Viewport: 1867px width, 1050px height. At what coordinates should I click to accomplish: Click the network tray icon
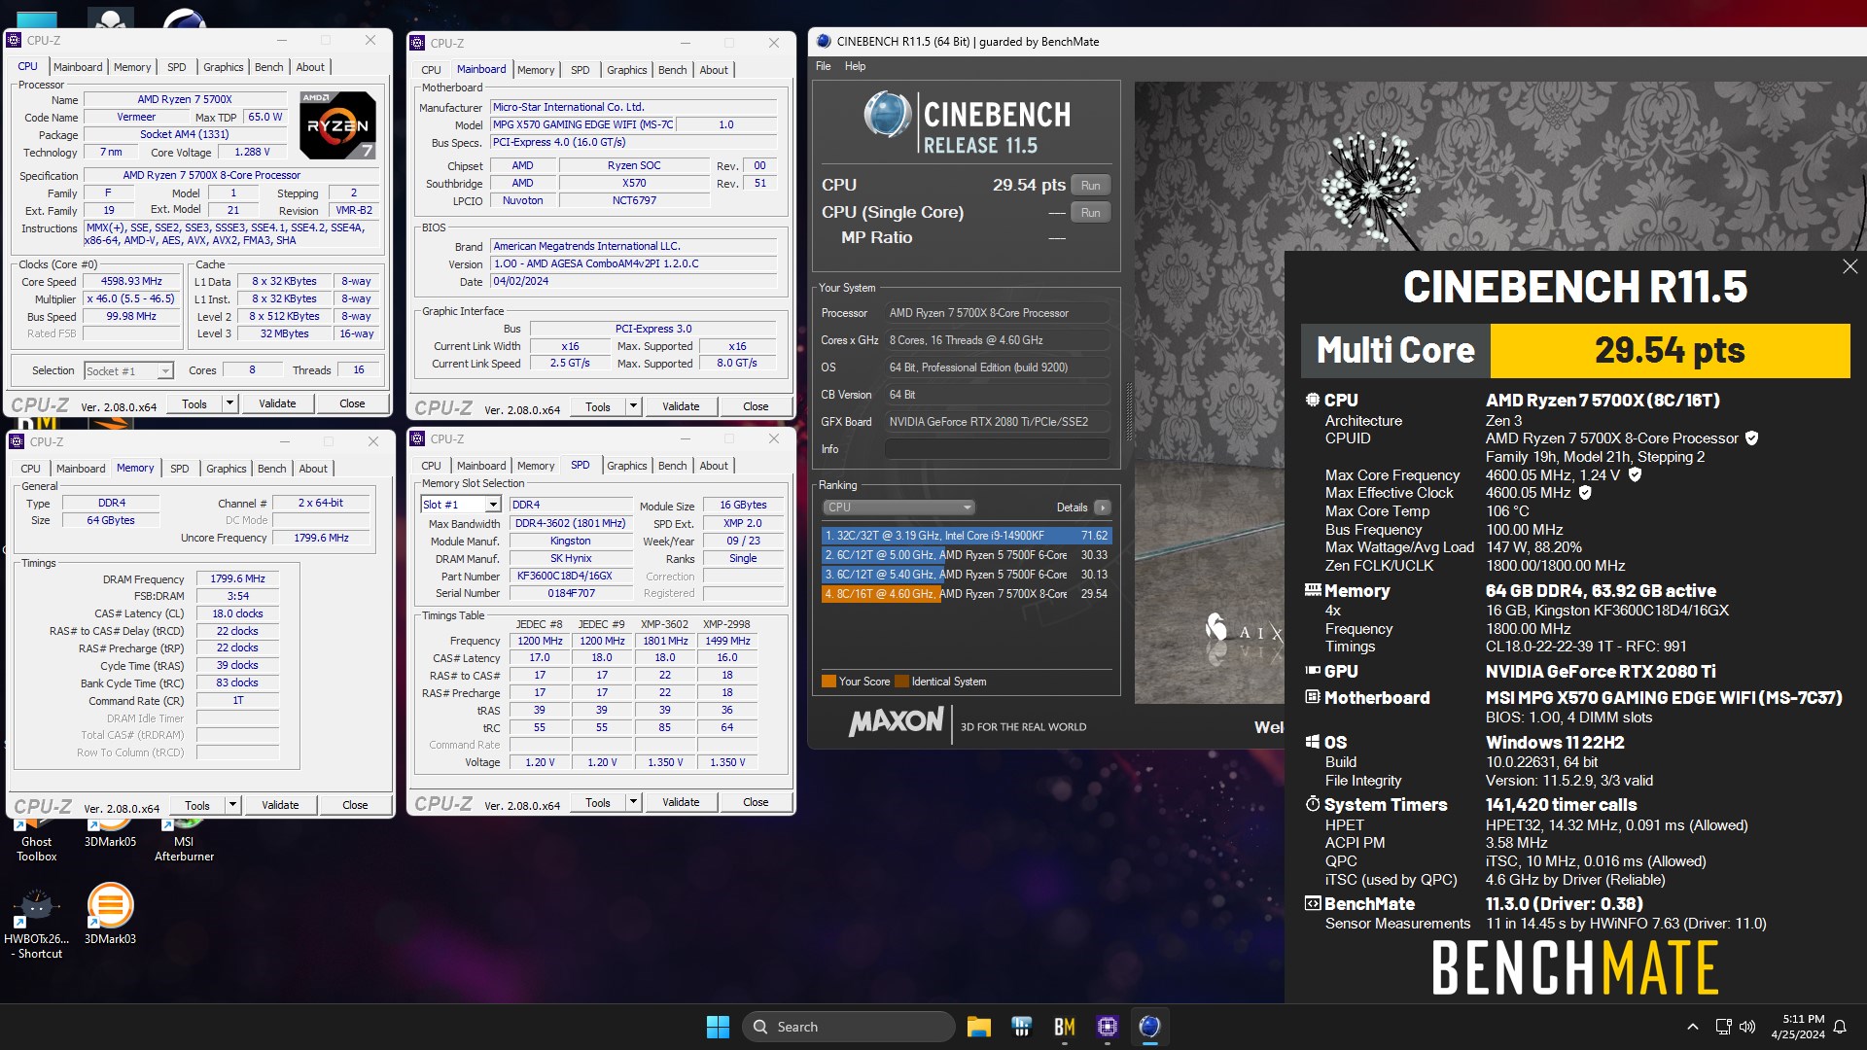click(1723, 1027)
